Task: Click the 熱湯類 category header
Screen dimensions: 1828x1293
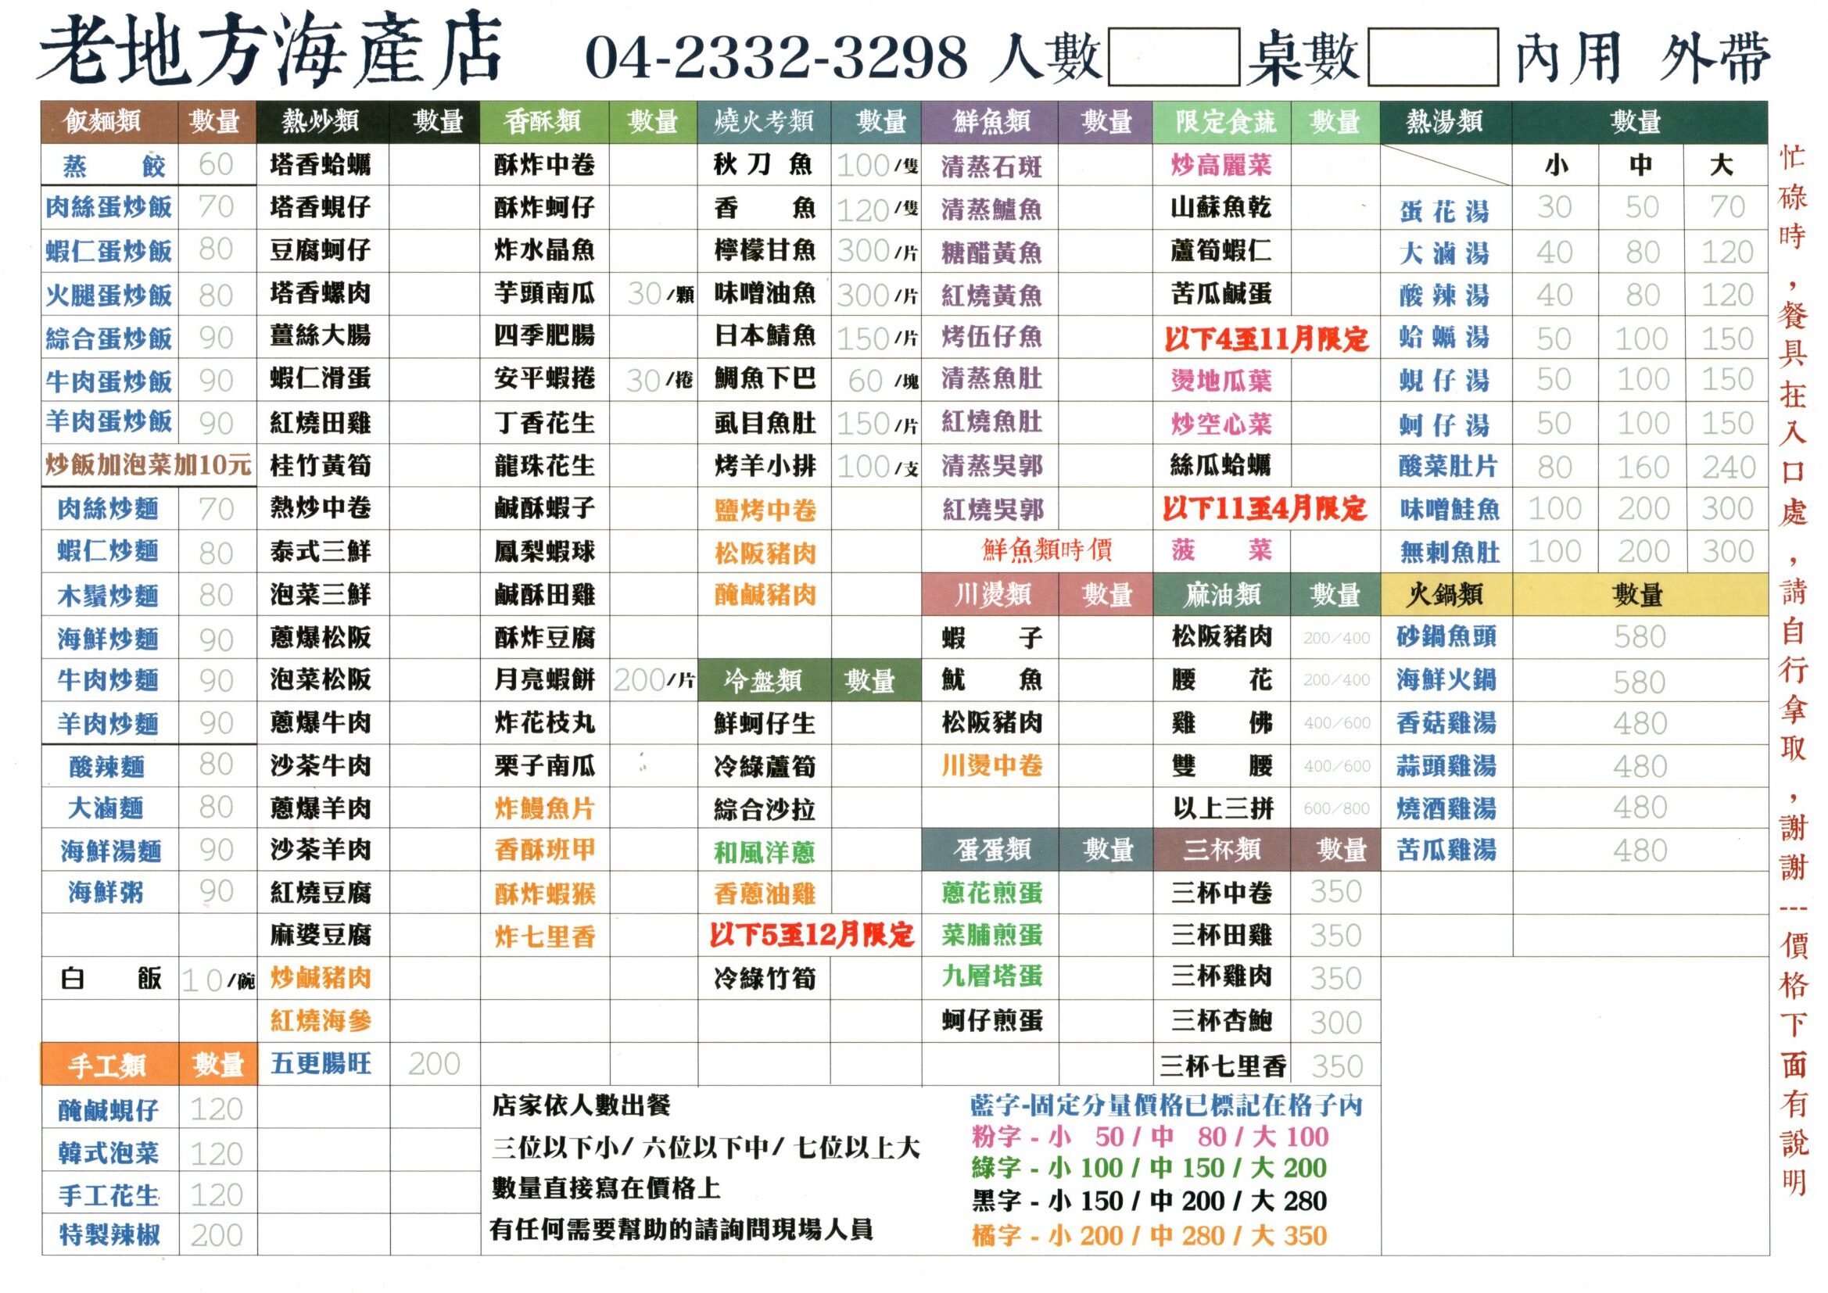Action: point(1444,121)
